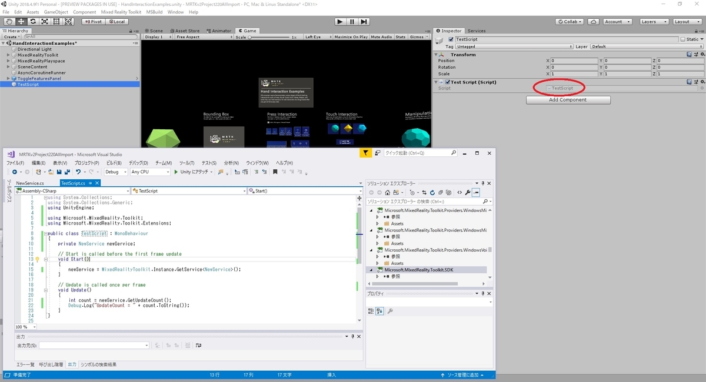Click the Visual Studio bookmark icon
Screen dimensions: 706x382
[275, 172]
